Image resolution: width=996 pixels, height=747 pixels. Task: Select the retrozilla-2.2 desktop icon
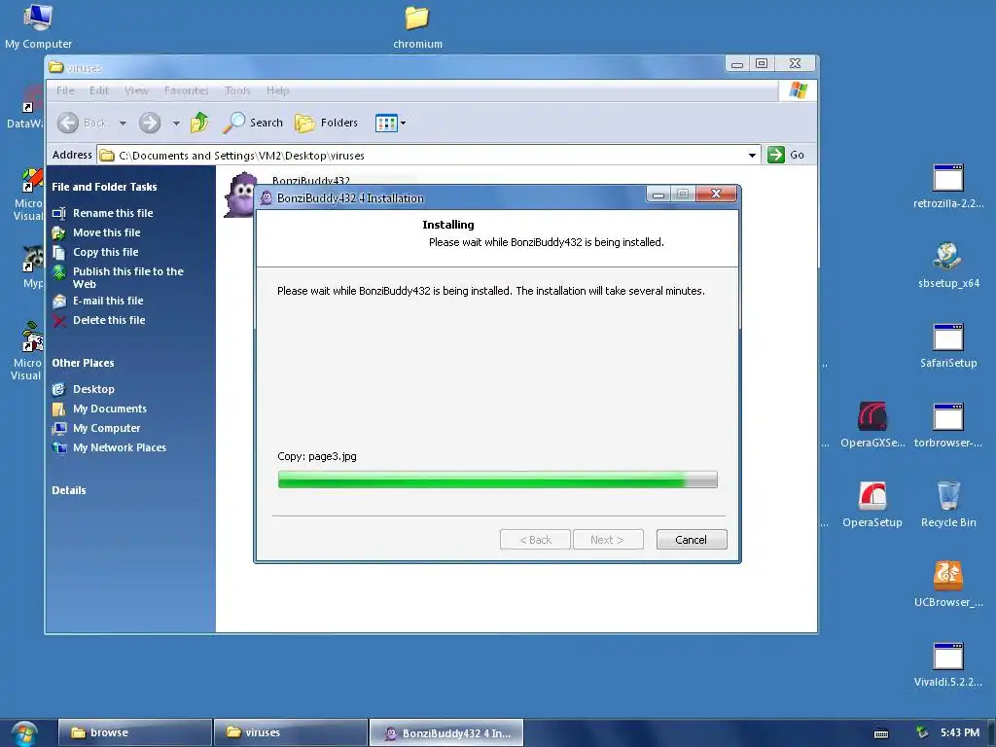pyautogui.click(x=948, y=186)
